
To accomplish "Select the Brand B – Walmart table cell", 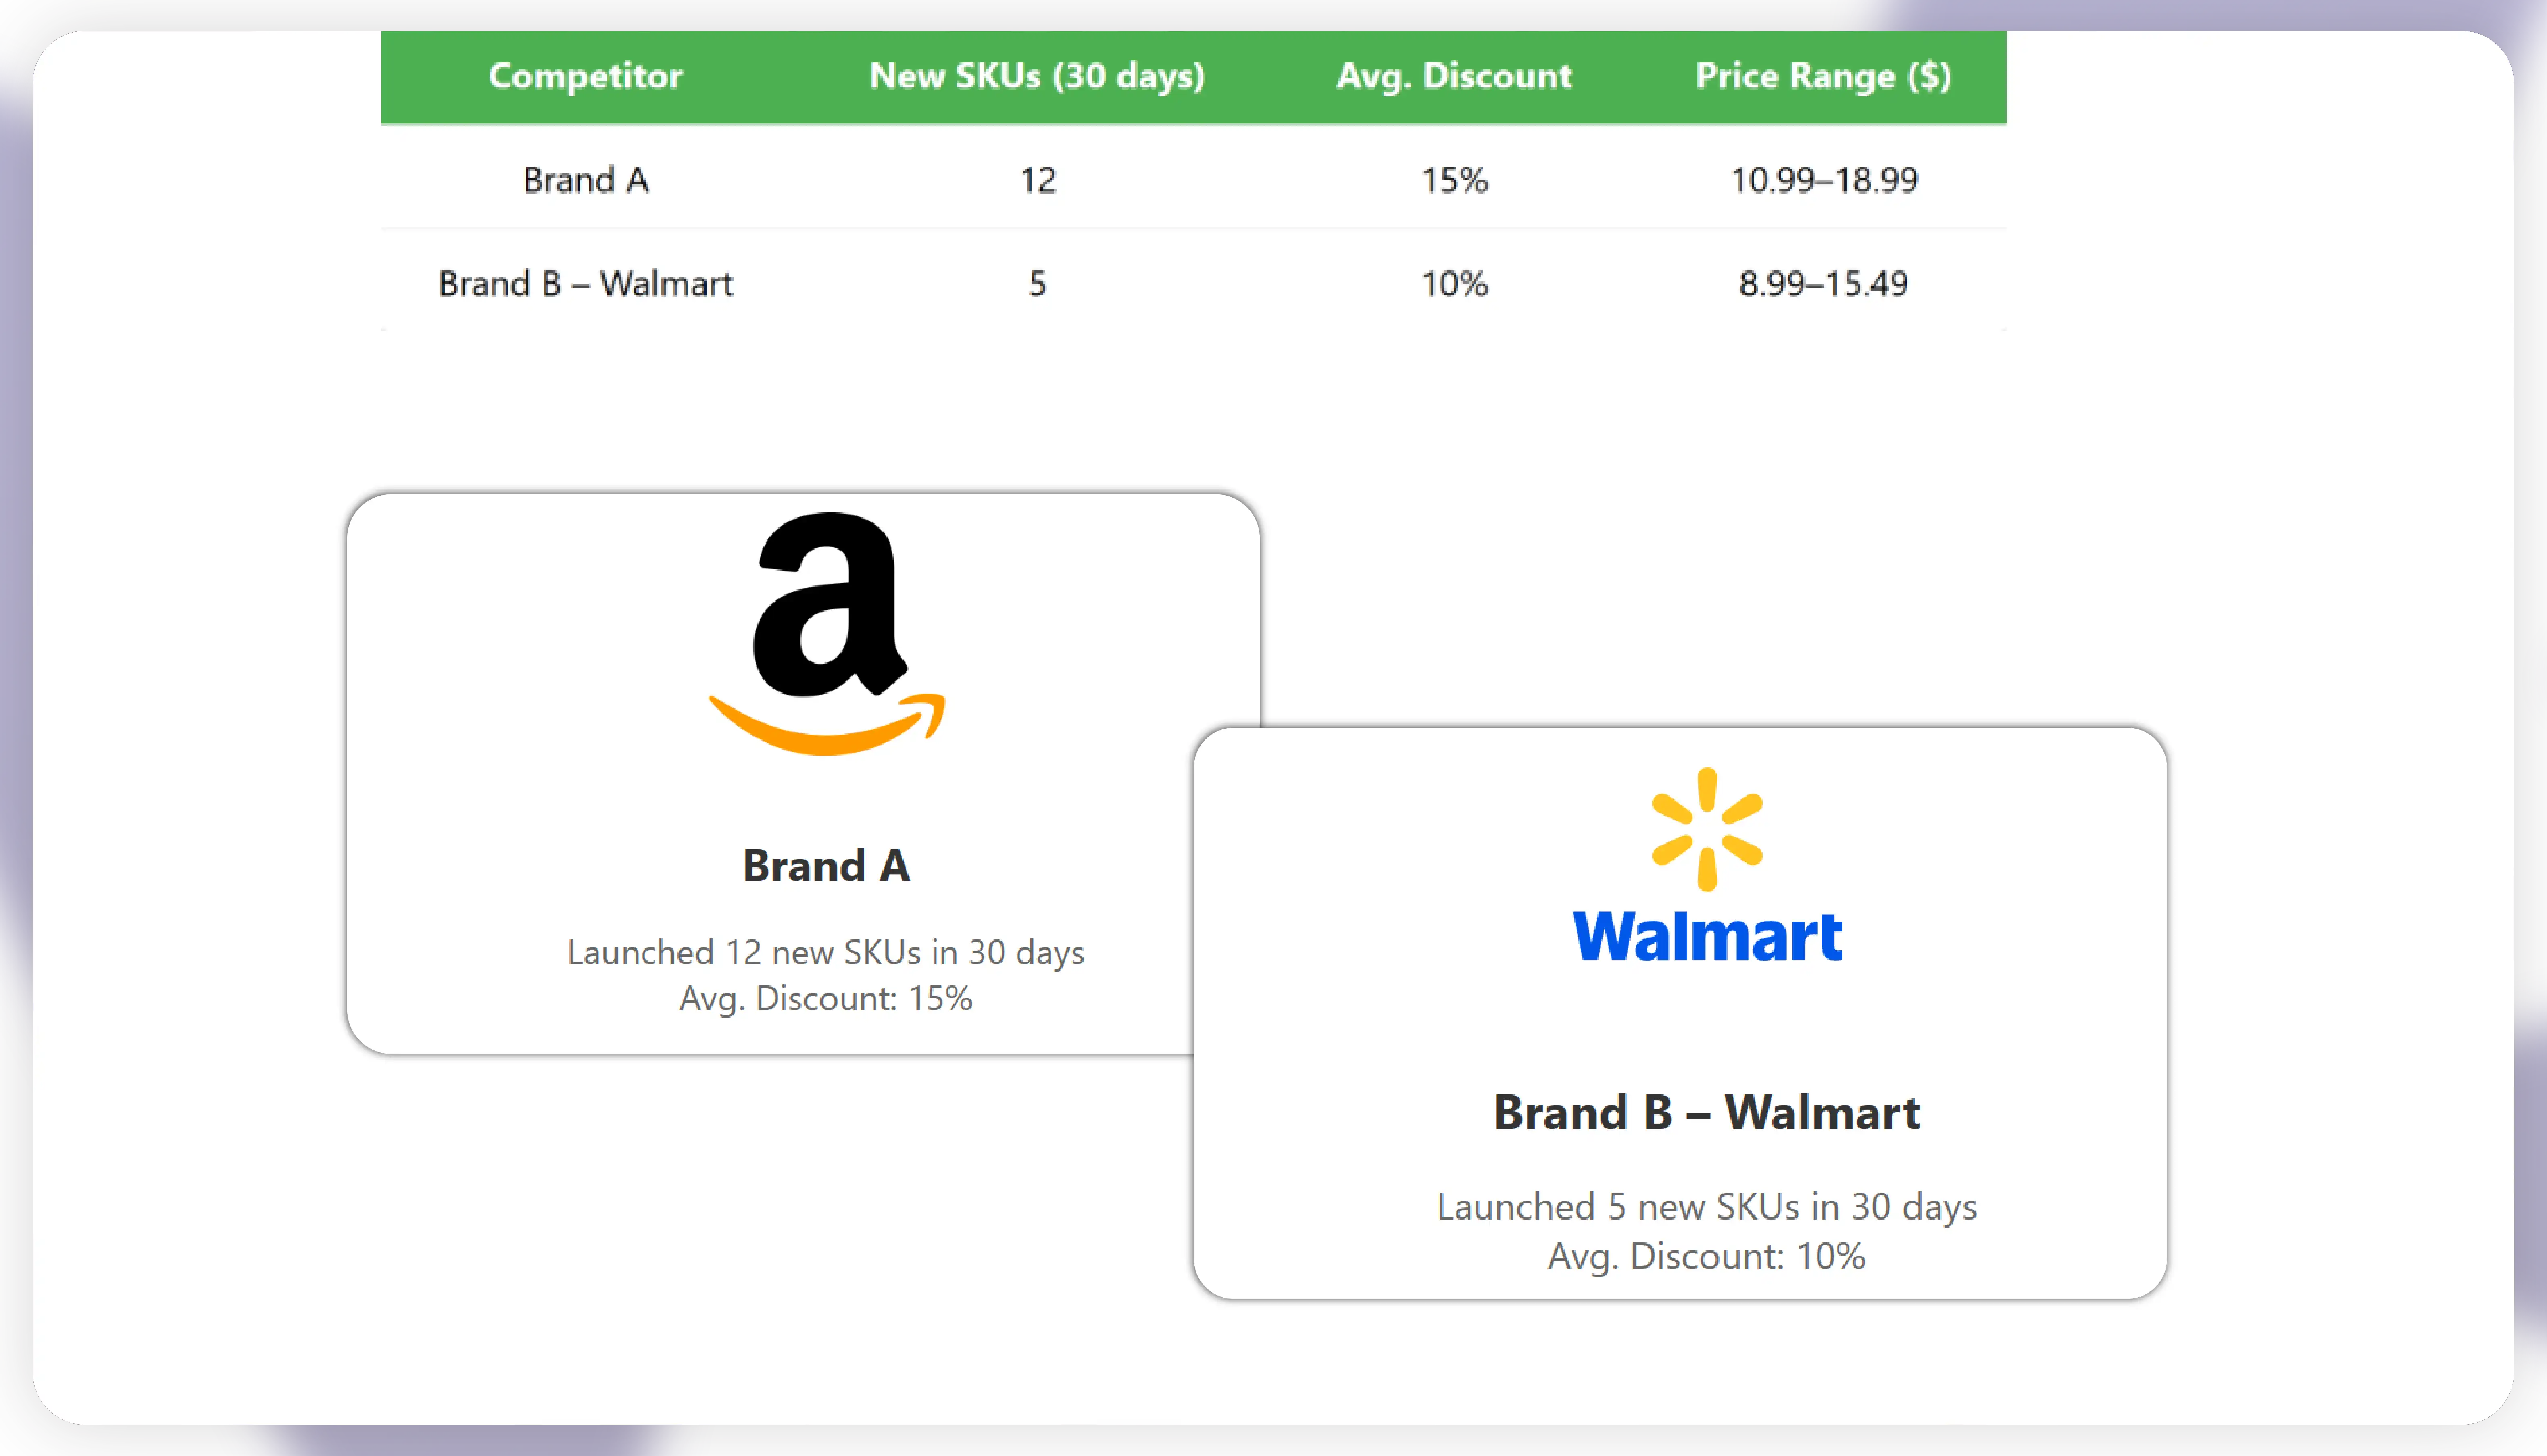I will click(586, 284).
